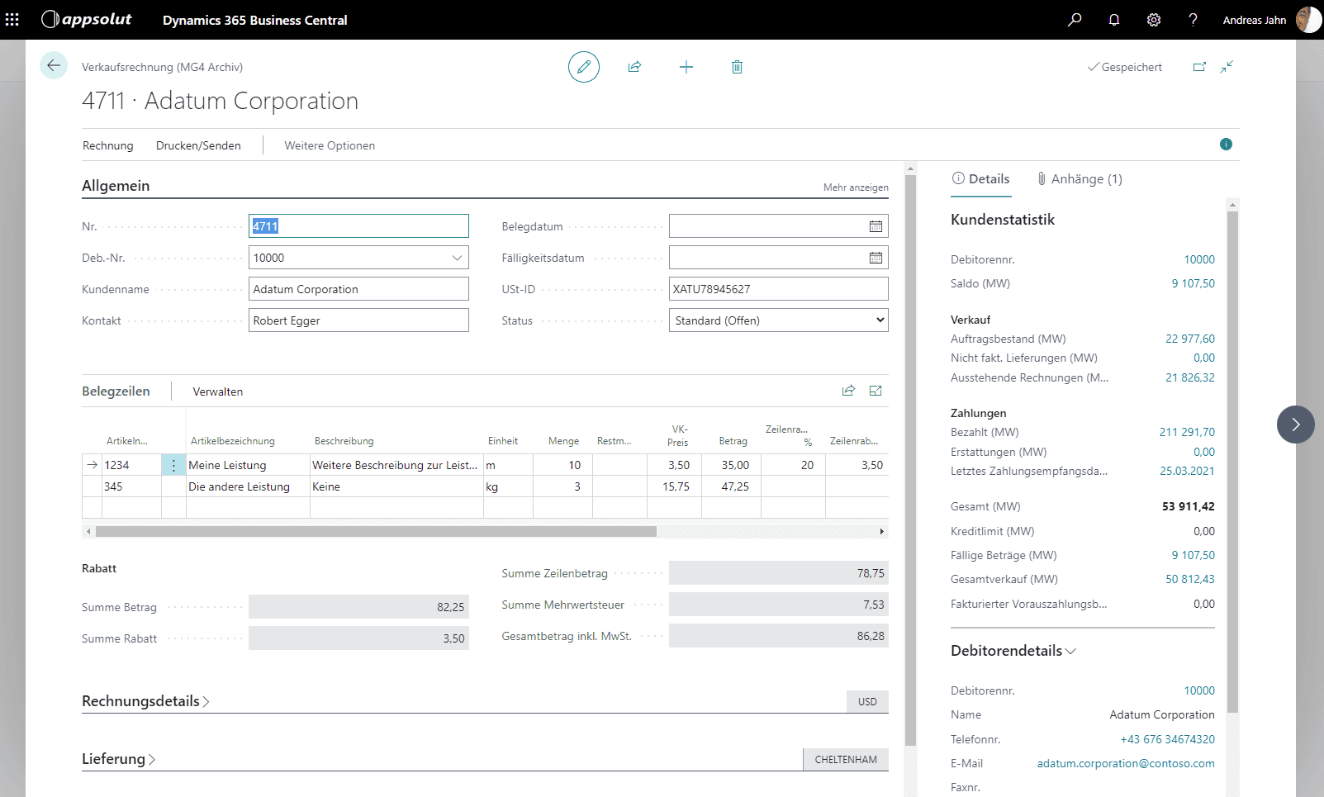Click Mehr anzeigen link

click(856, 187)
